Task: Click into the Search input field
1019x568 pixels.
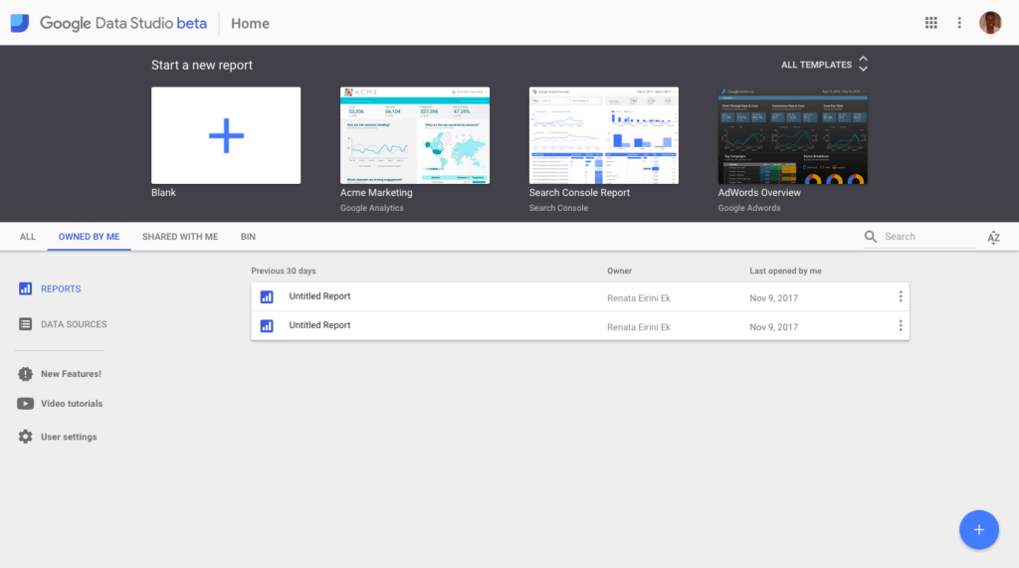Action: (929, 237)
